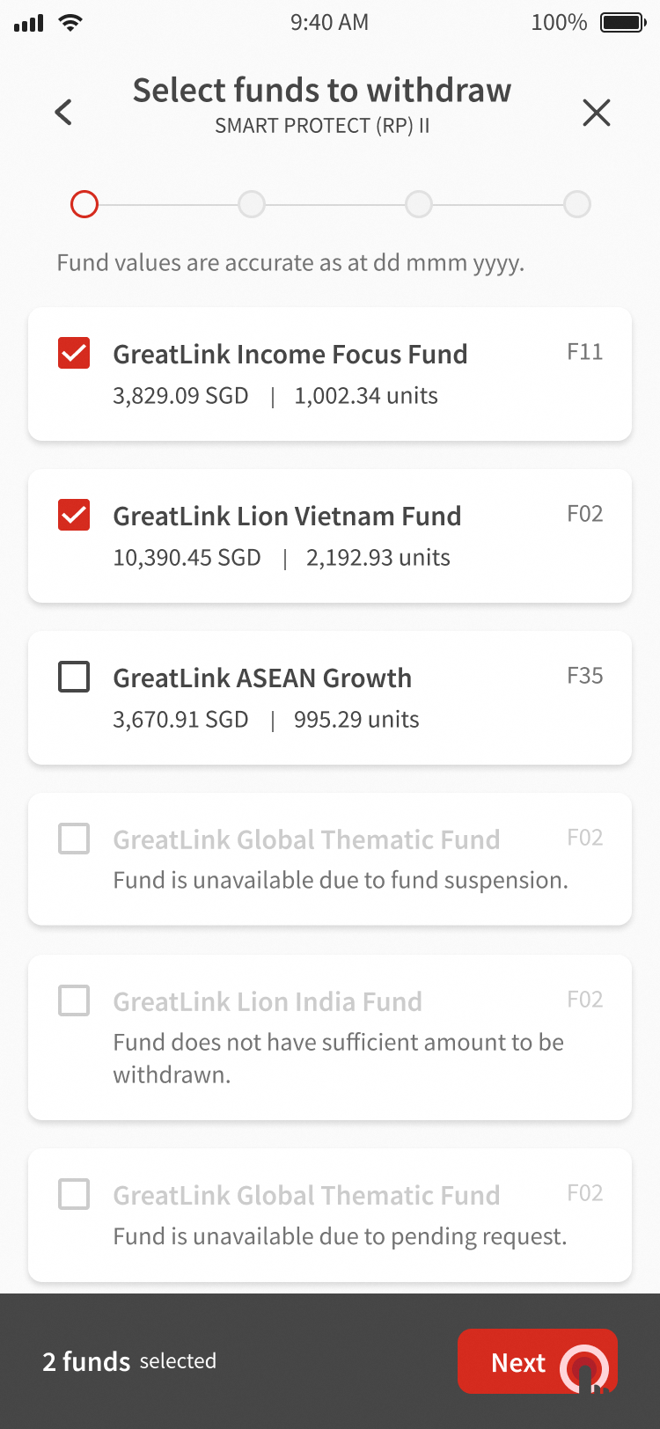Tap checkbox for suspended Global Thematic Fund

tap(74, 839)
